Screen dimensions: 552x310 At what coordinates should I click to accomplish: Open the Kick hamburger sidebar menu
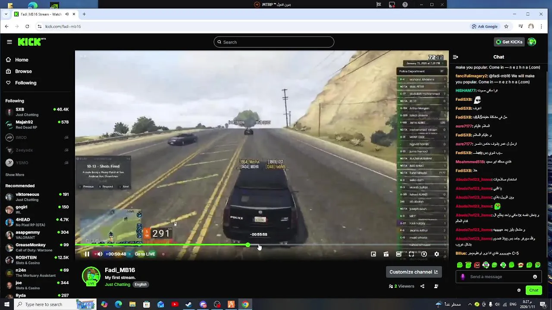click(x=9, y=42)
